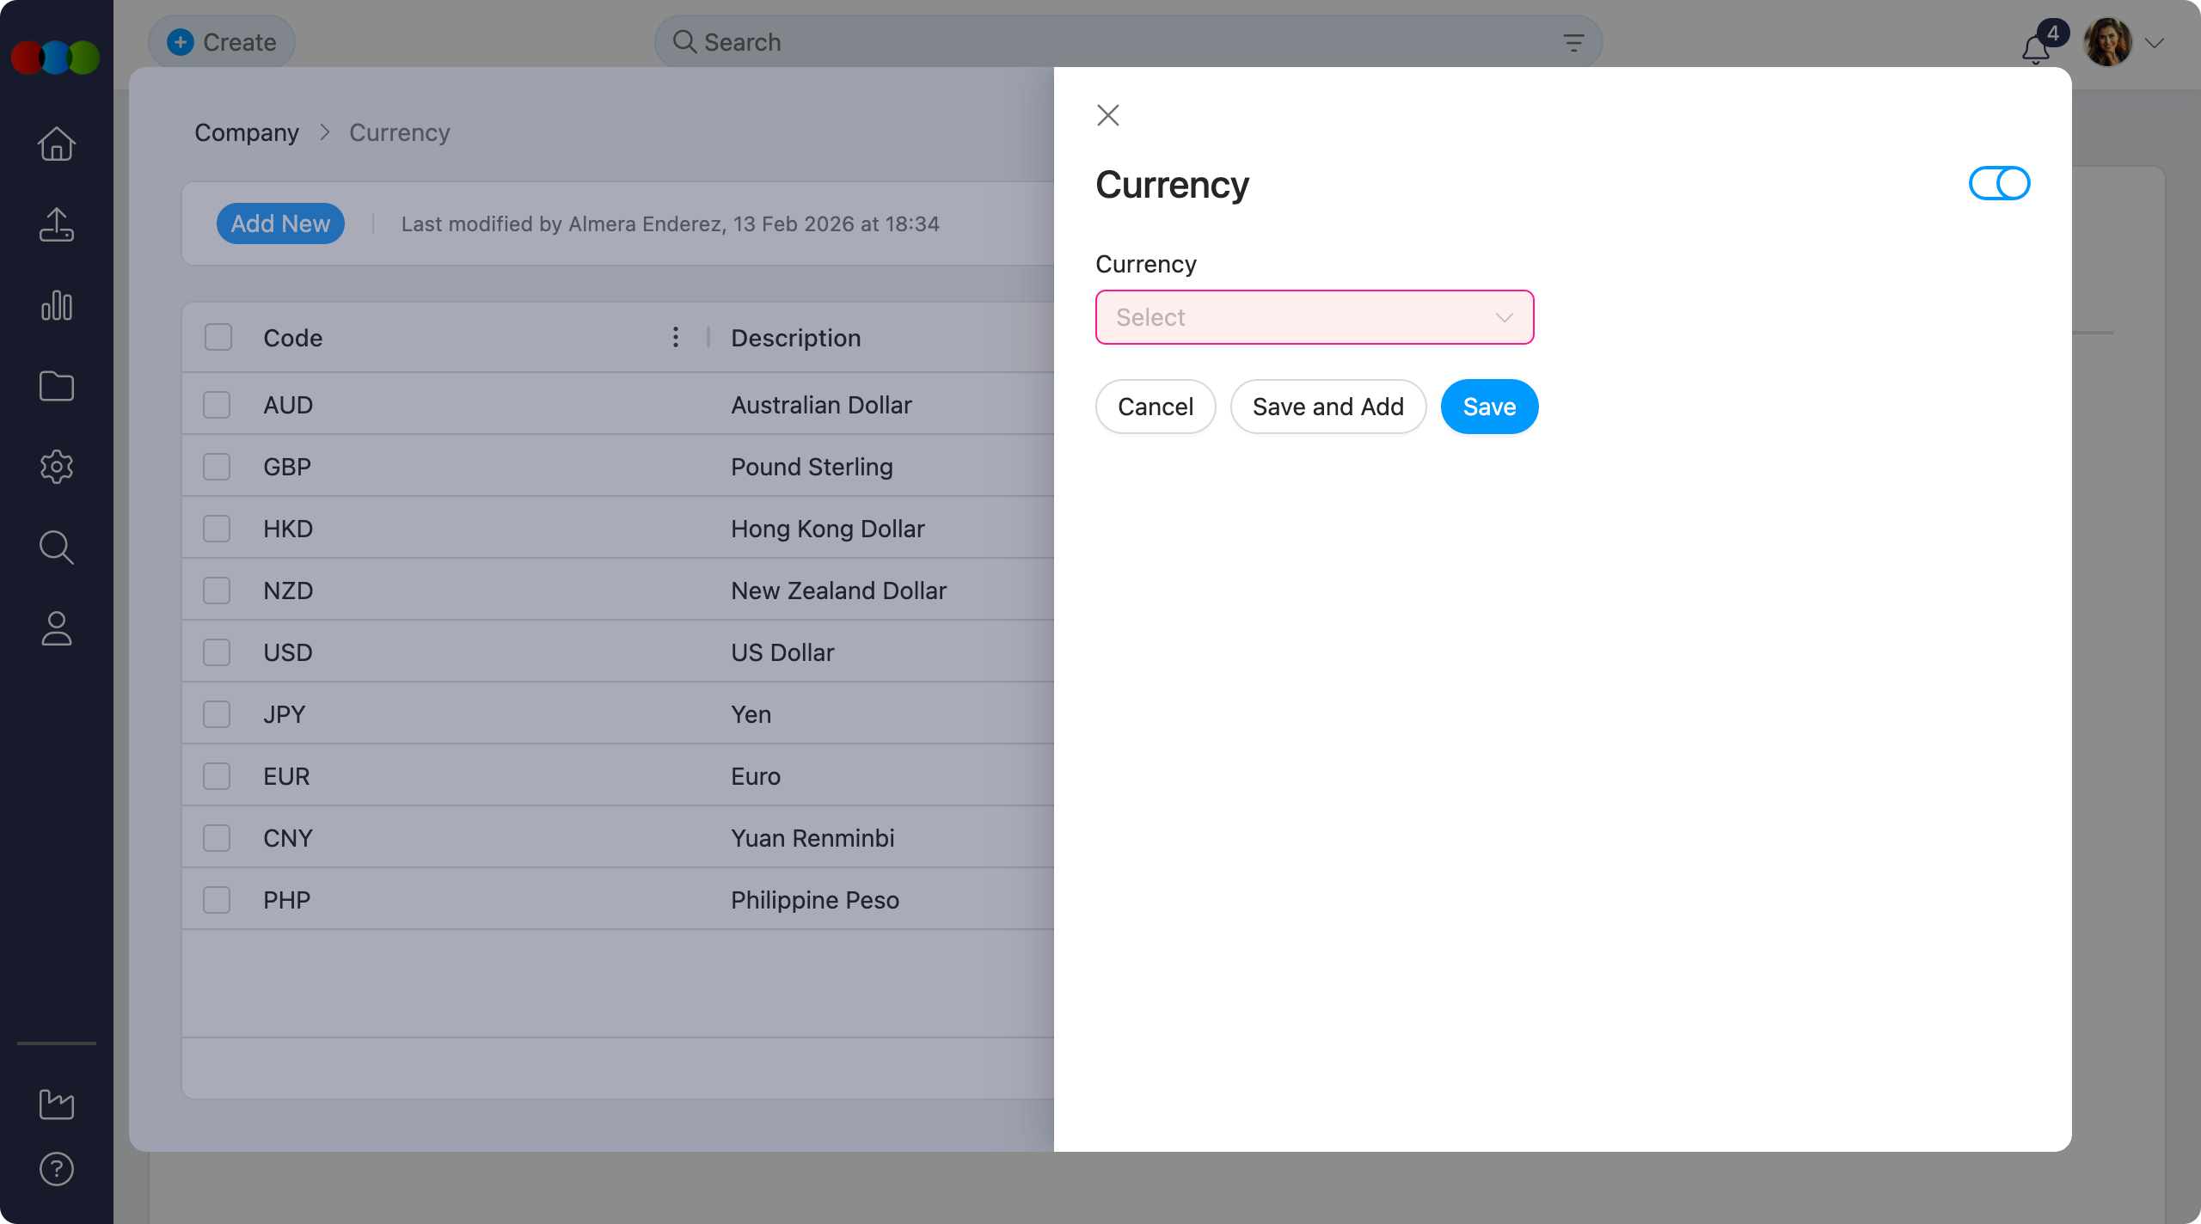2201x1224 pixels.
Task: Open the Code column options menu
Action: click(x=675, y=337)
